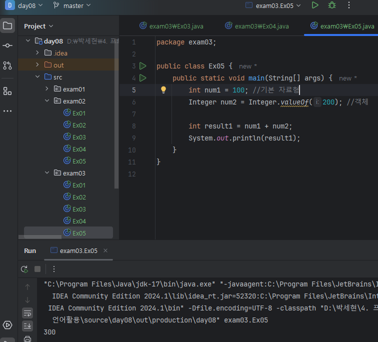Click the Rerun icon in Run panel
This screenshot has width=378, height=342.
point(24,269)
